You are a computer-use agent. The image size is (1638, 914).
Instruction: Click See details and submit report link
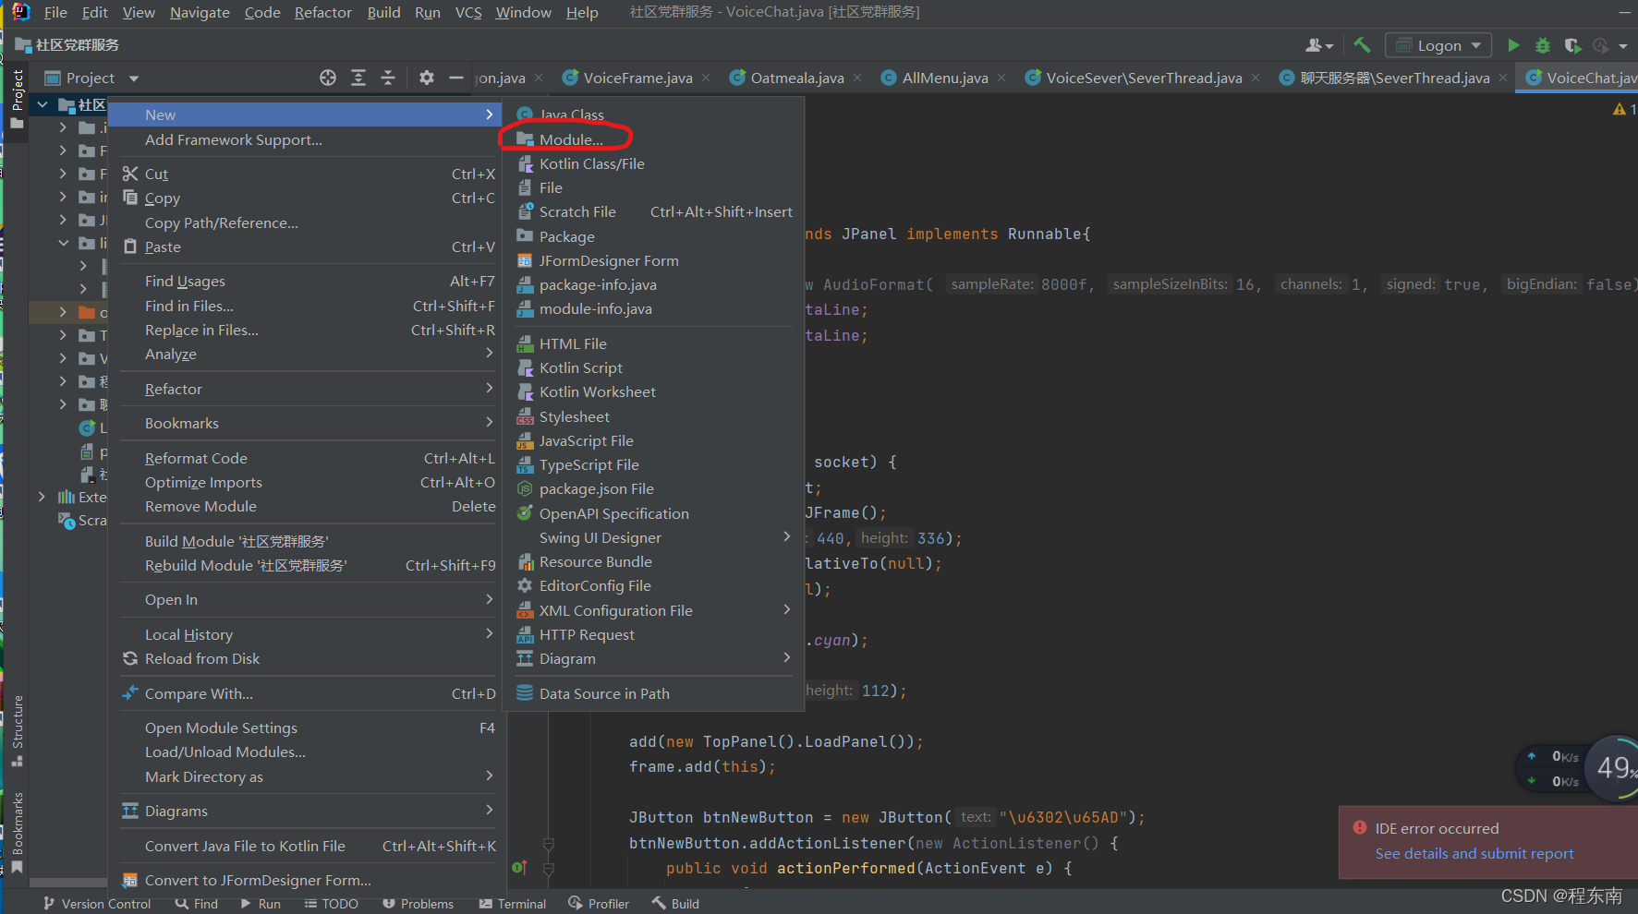pos(1474,854)
